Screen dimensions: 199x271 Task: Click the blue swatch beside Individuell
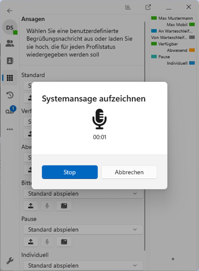(x=192, y=63)
